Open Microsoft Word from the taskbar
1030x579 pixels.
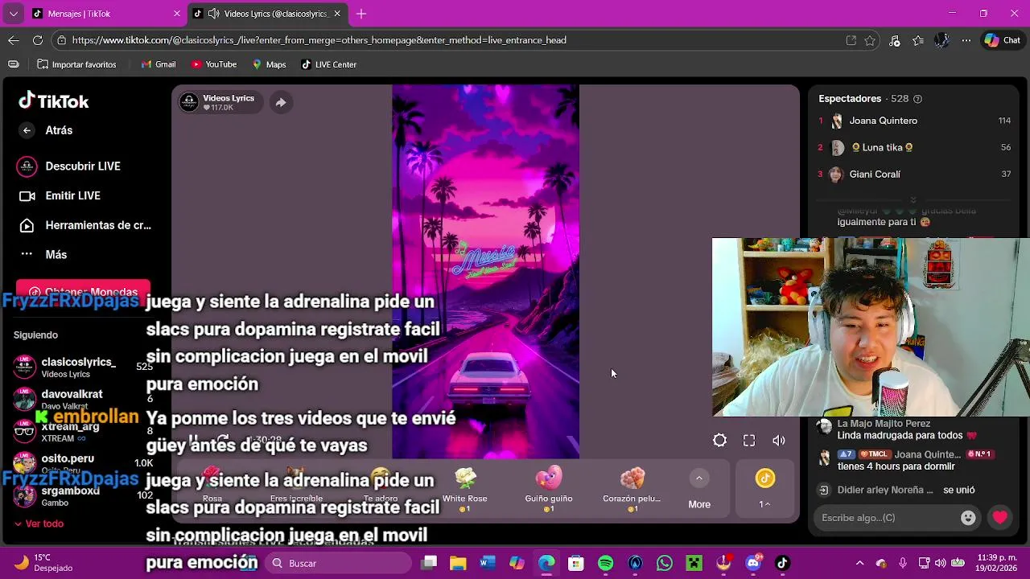coord(488,563)
